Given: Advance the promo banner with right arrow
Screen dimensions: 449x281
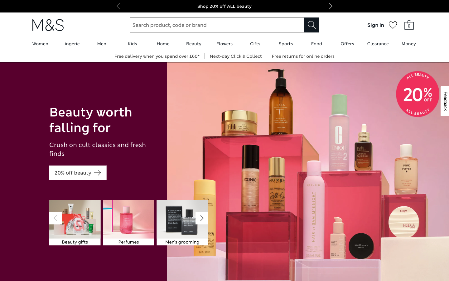Looking at the screenshot, I should pos(331,6).
